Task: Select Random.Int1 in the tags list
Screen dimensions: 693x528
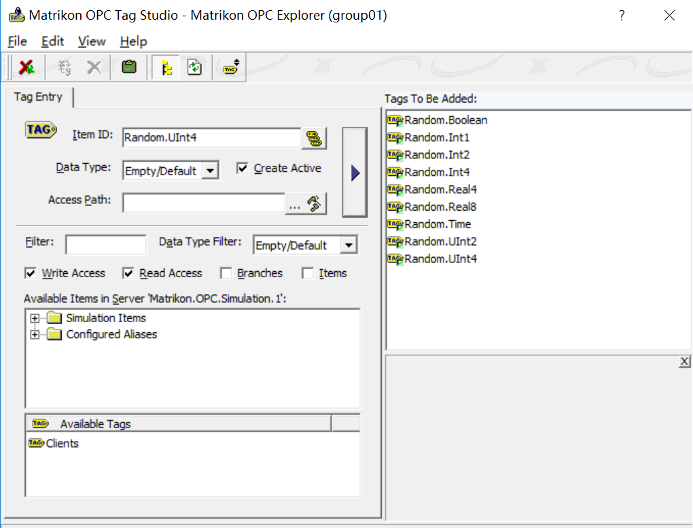Action: click(437, 137)
